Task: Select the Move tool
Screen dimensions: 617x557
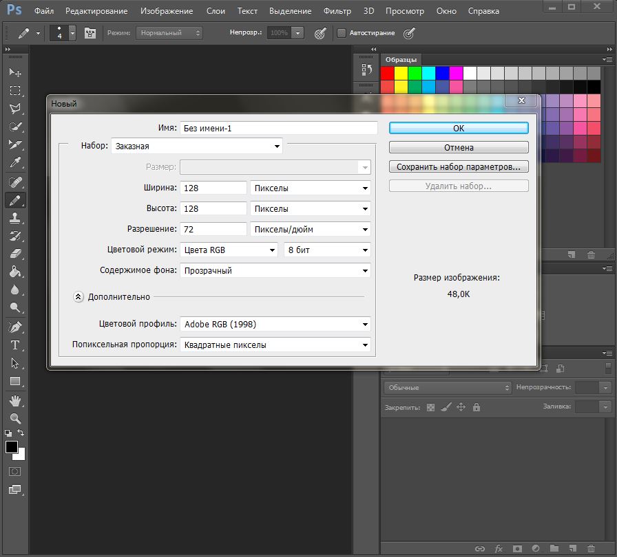Action: pos(15,72)
